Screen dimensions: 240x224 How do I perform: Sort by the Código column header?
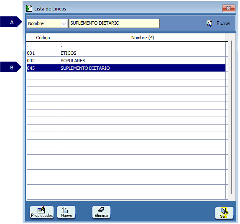(43, 38)
